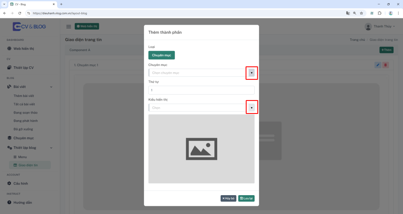Viewport: 403px width, 214px height.
Task: Click the Hủy bỏ cancel button
Action: pyautogui.click(x=228, y=198)
